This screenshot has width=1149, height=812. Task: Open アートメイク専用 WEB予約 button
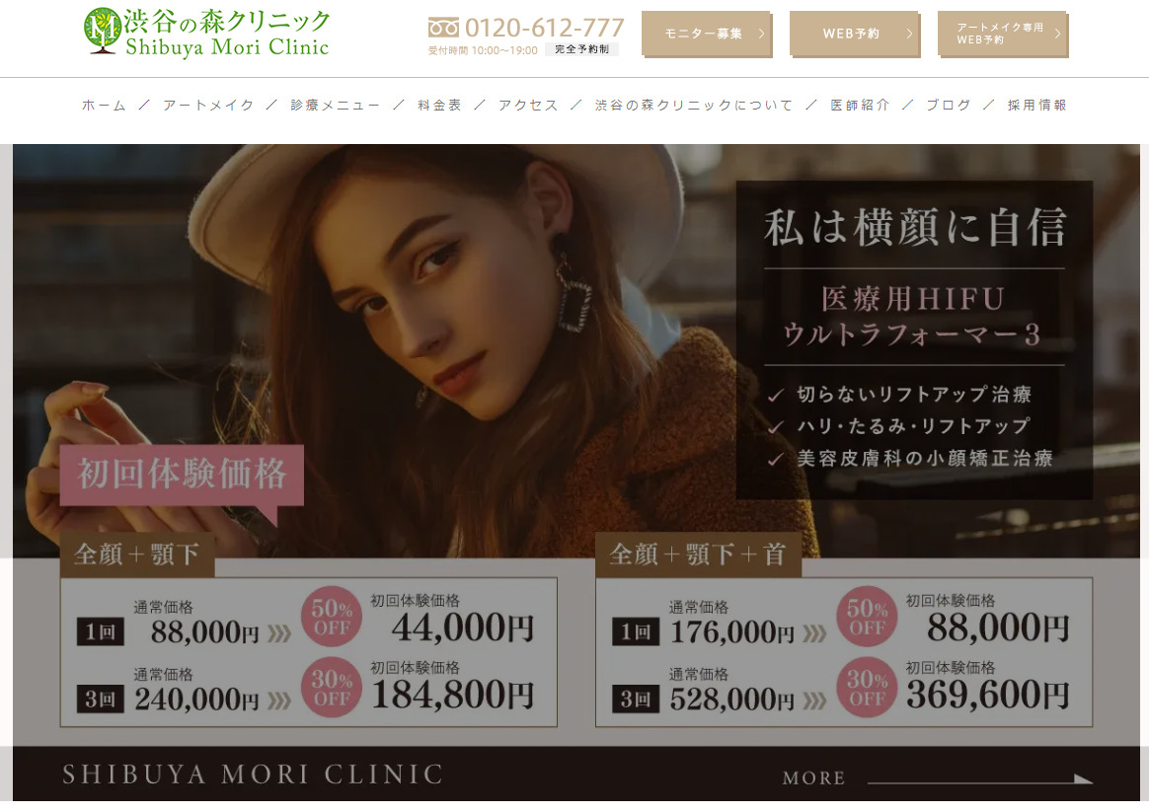(1003, 33)
